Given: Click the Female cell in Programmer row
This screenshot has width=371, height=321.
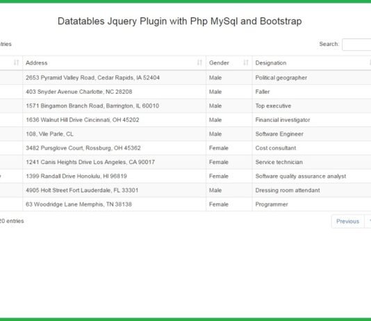Looking at the screenshot, I should tap(229, 204).
